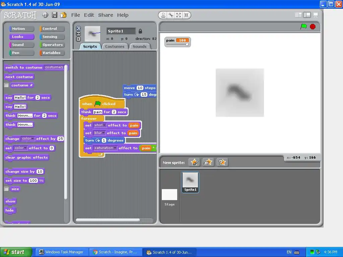Open the Looks blocks category

coord(21,37)
